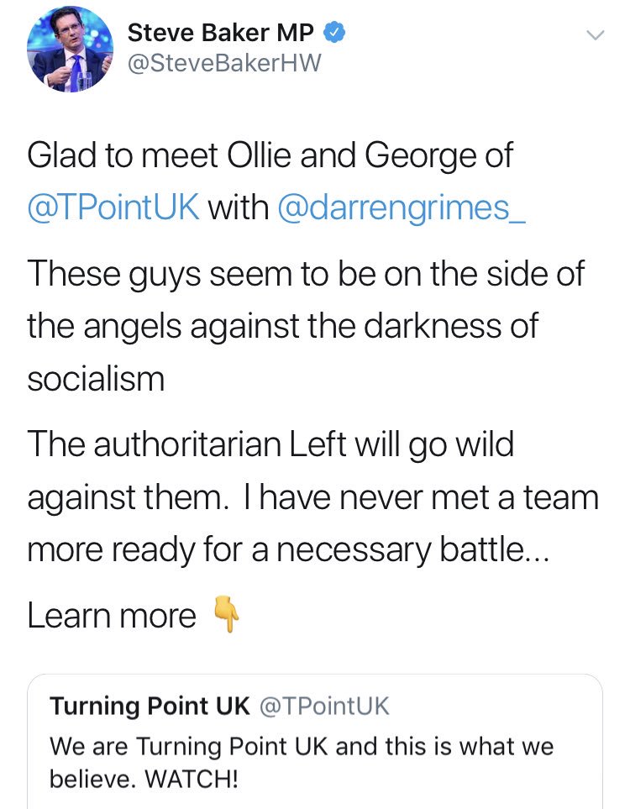Click tweet paragraph about darkness of socialism
This screenshot has height=809, width=630.
coord(306,326)
